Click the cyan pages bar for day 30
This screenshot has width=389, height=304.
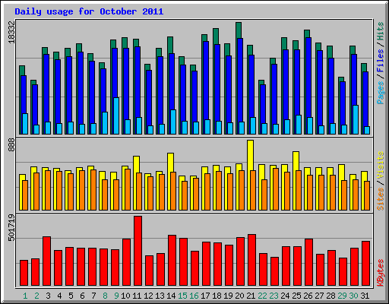(356, 119)
